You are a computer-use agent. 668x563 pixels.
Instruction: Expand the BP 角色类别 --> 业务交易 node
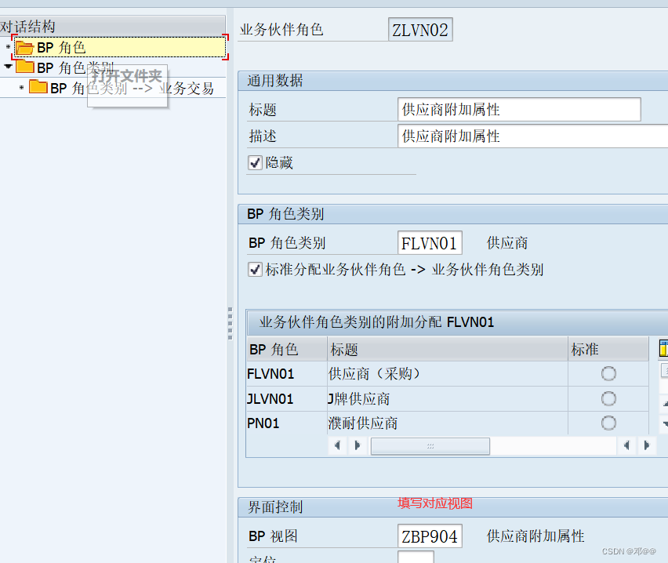point(20,88)
